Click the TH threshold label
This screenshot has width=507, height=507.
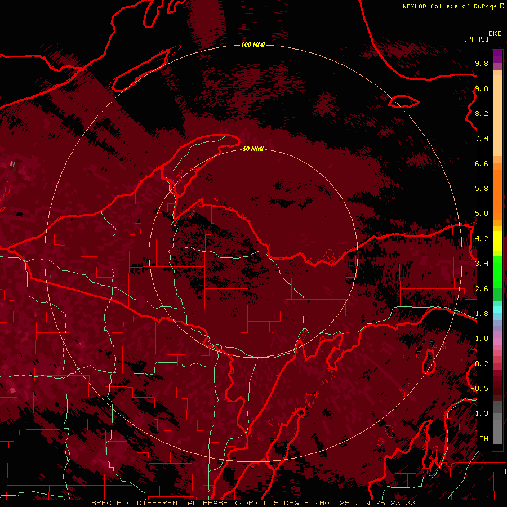coord(484,439)
